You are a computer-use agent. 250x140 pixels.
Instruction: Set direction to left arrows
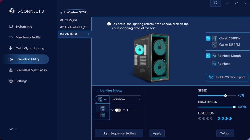click(x=205, y=118)
